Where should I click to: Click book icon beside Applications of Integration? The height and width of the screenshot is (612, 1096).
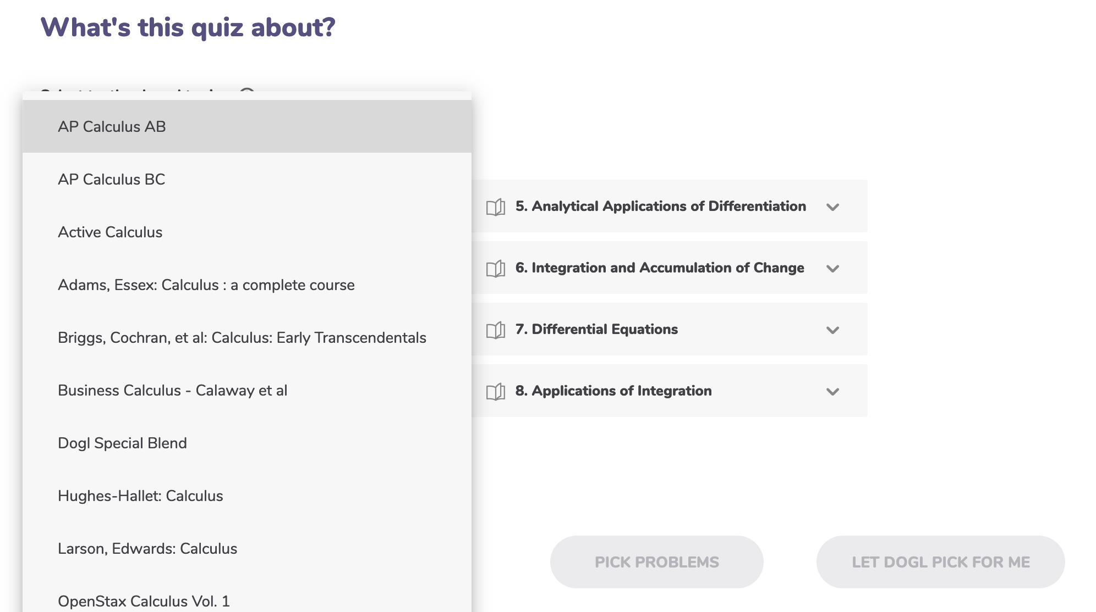click(x=496, y=392)
